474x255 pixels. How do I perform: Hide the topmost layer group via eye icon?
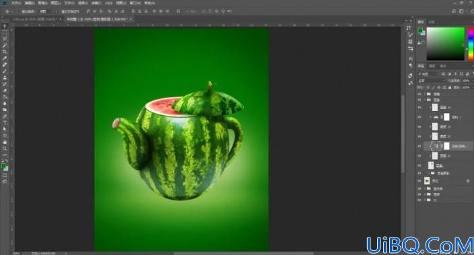tap(420, 94)
